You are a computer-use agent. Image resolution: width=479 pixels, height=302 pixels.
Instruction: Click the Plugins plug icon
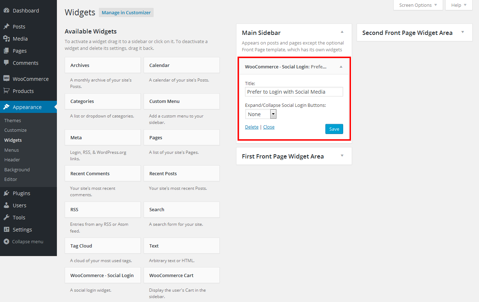coord(6,193)
